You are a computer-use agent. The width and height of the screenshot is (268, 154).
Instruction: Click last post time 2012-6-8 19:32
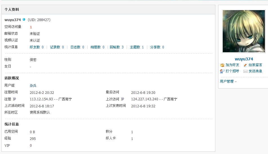point(143,106)
